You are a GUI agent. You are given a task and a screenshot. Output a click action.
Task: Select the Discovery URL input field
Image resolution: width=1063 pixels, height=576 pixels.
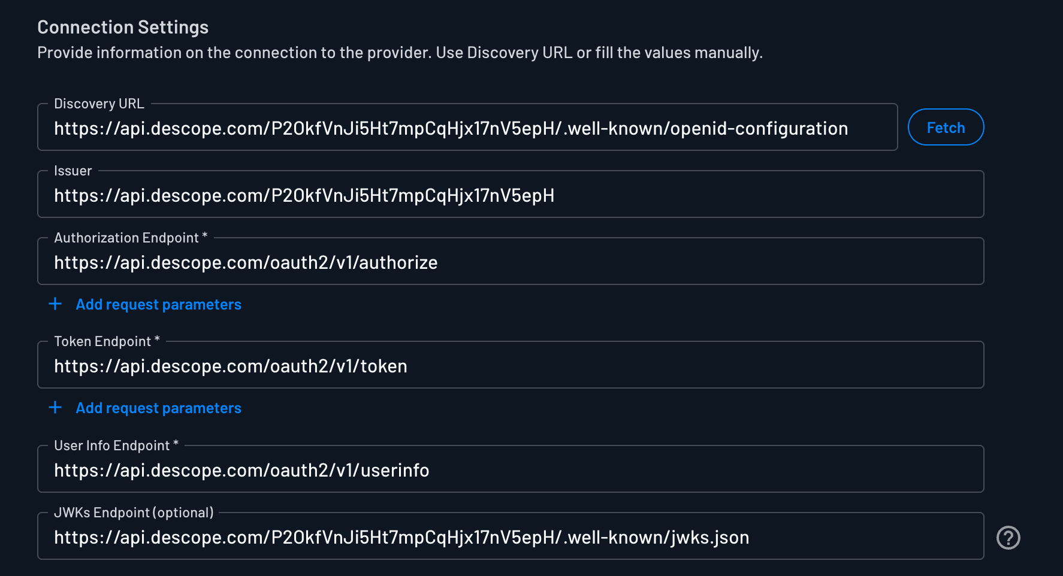(467, 127)
